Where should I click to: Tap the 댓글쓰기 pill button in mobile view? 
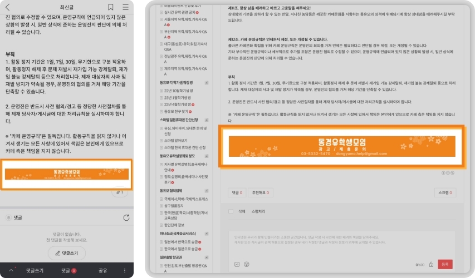67,253
